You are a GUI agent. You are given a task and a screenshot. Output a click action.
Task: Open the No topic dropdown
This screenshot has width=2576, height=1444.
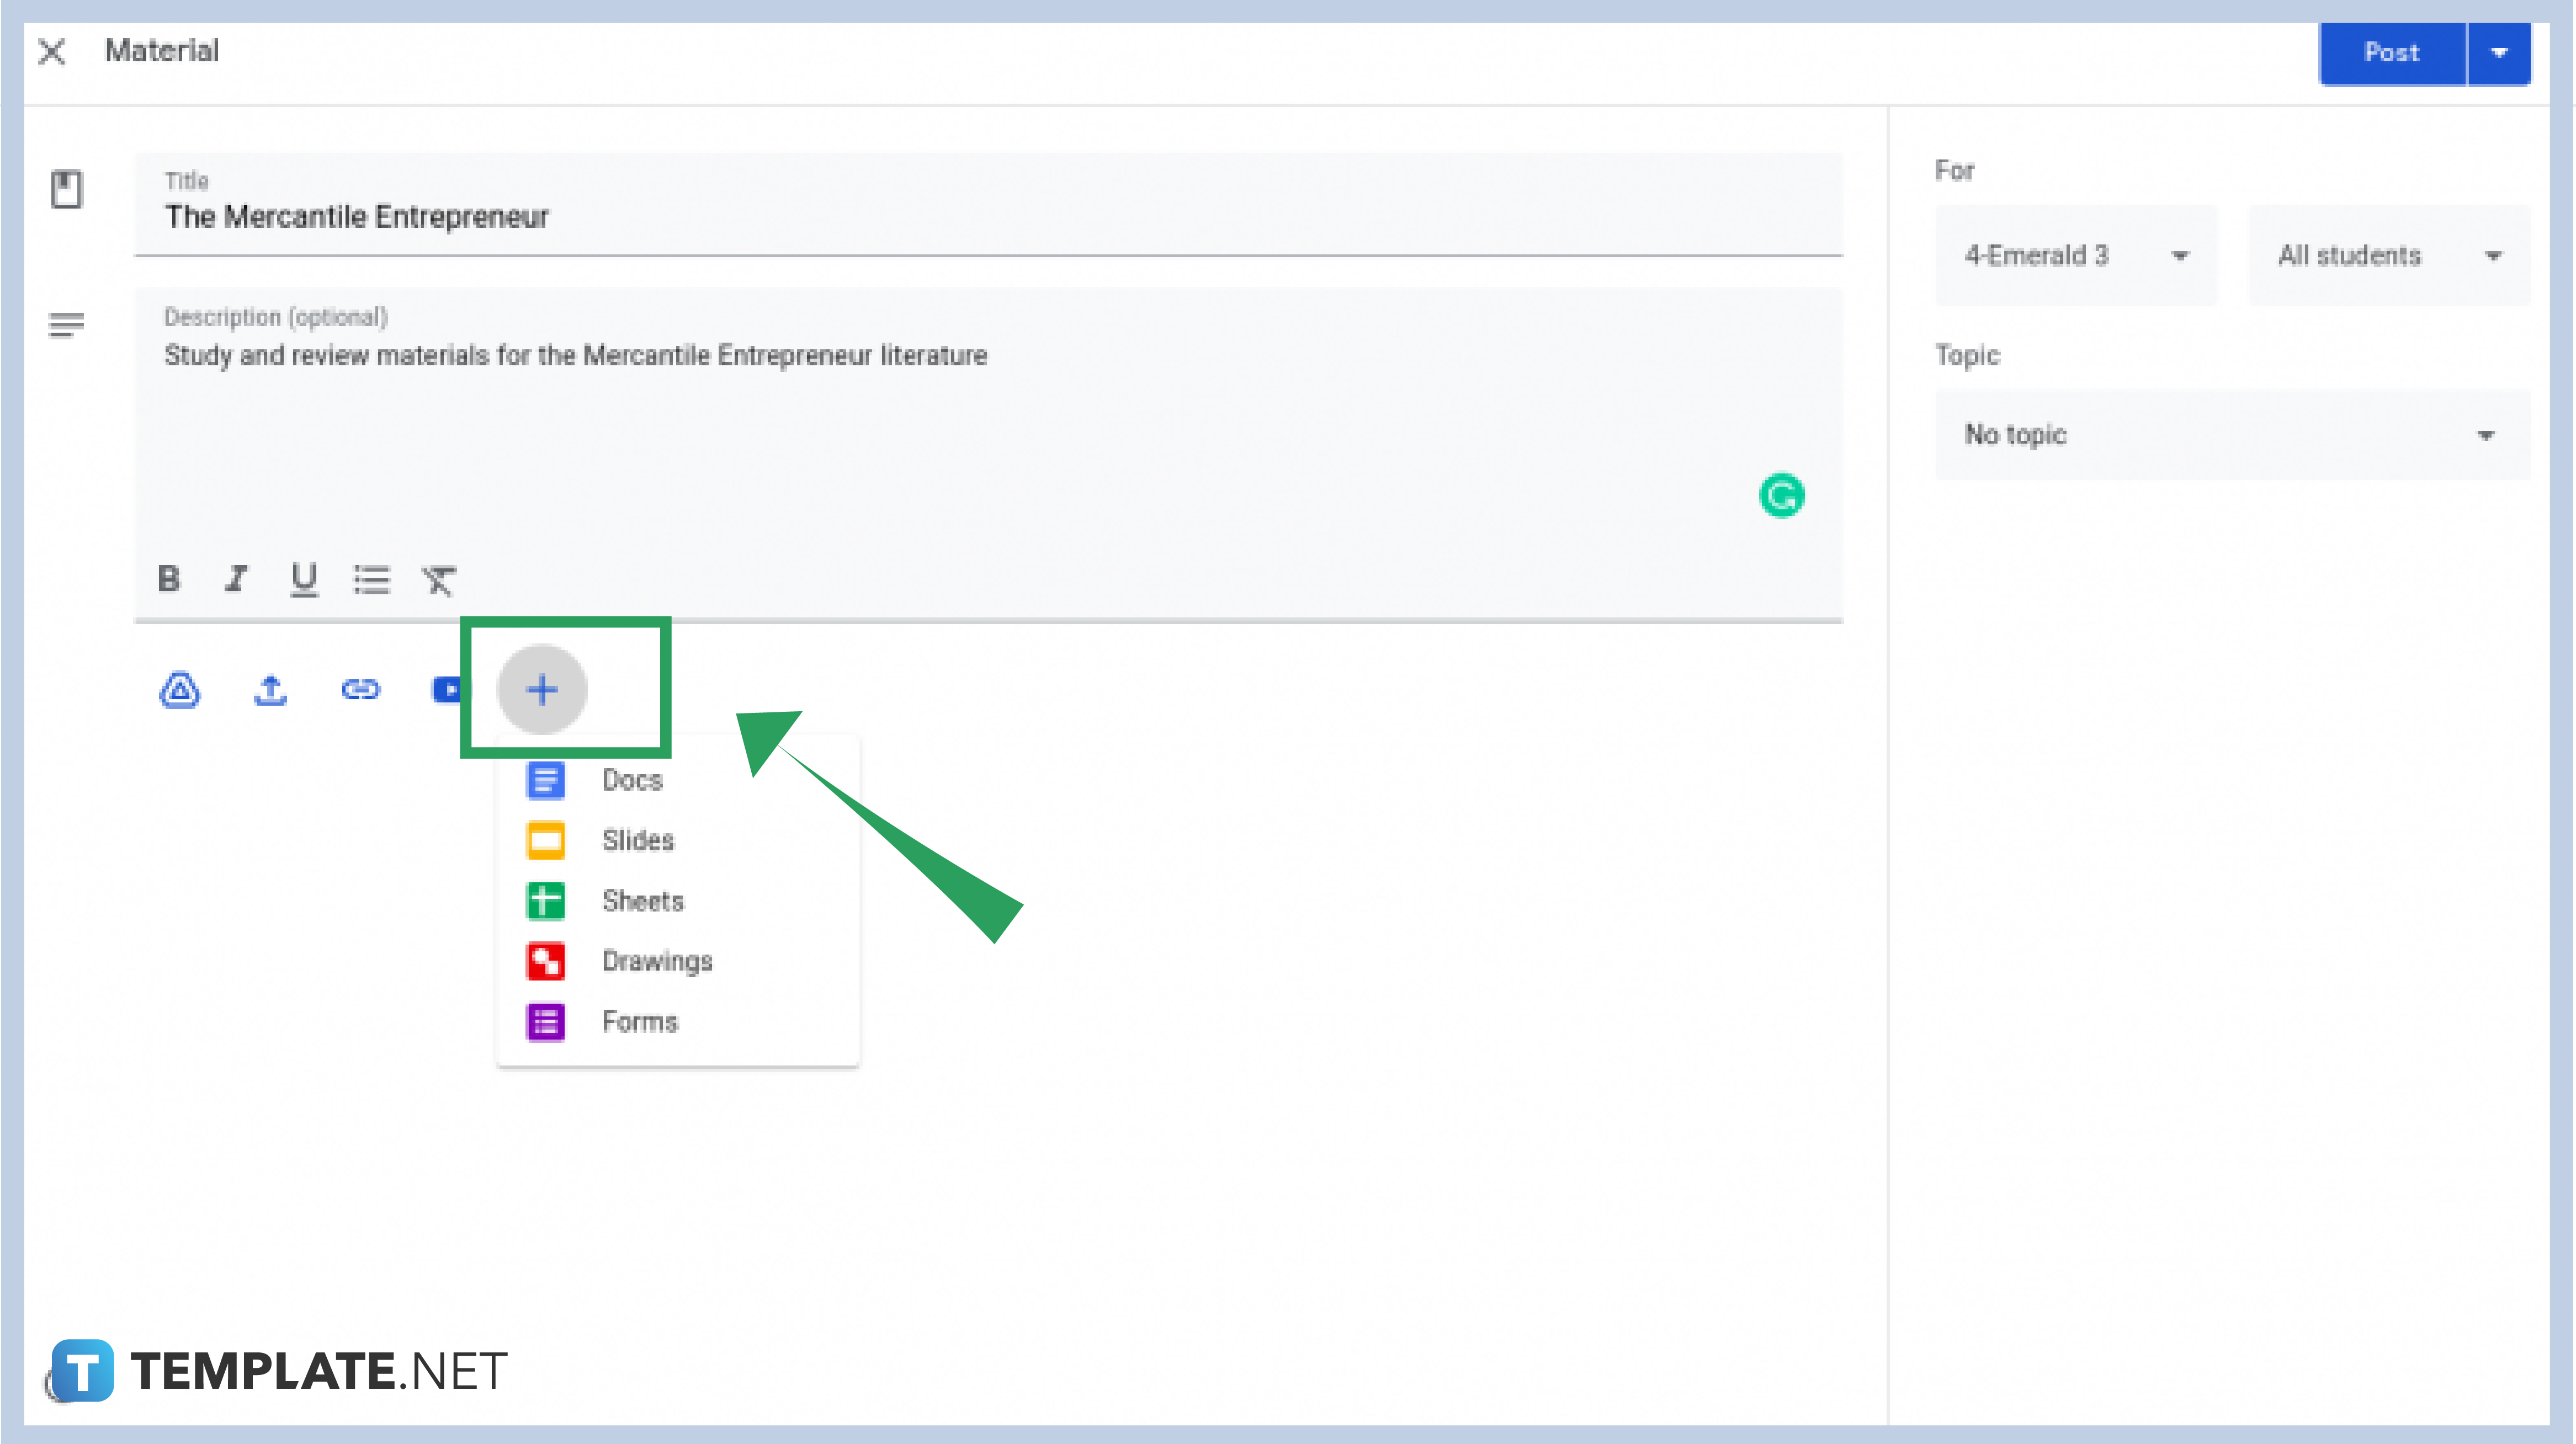click(x=2231, y=435)
